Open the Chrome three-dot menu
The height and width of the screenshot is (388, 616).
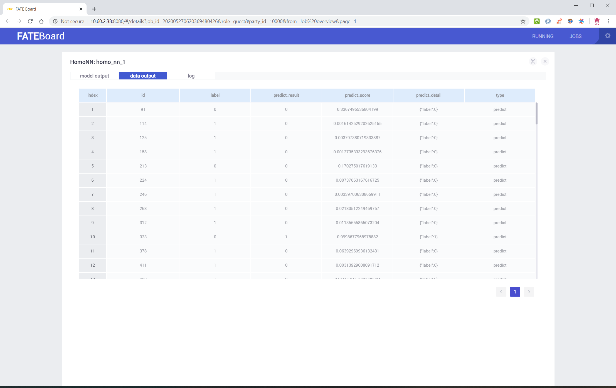(x=608, y=21)
